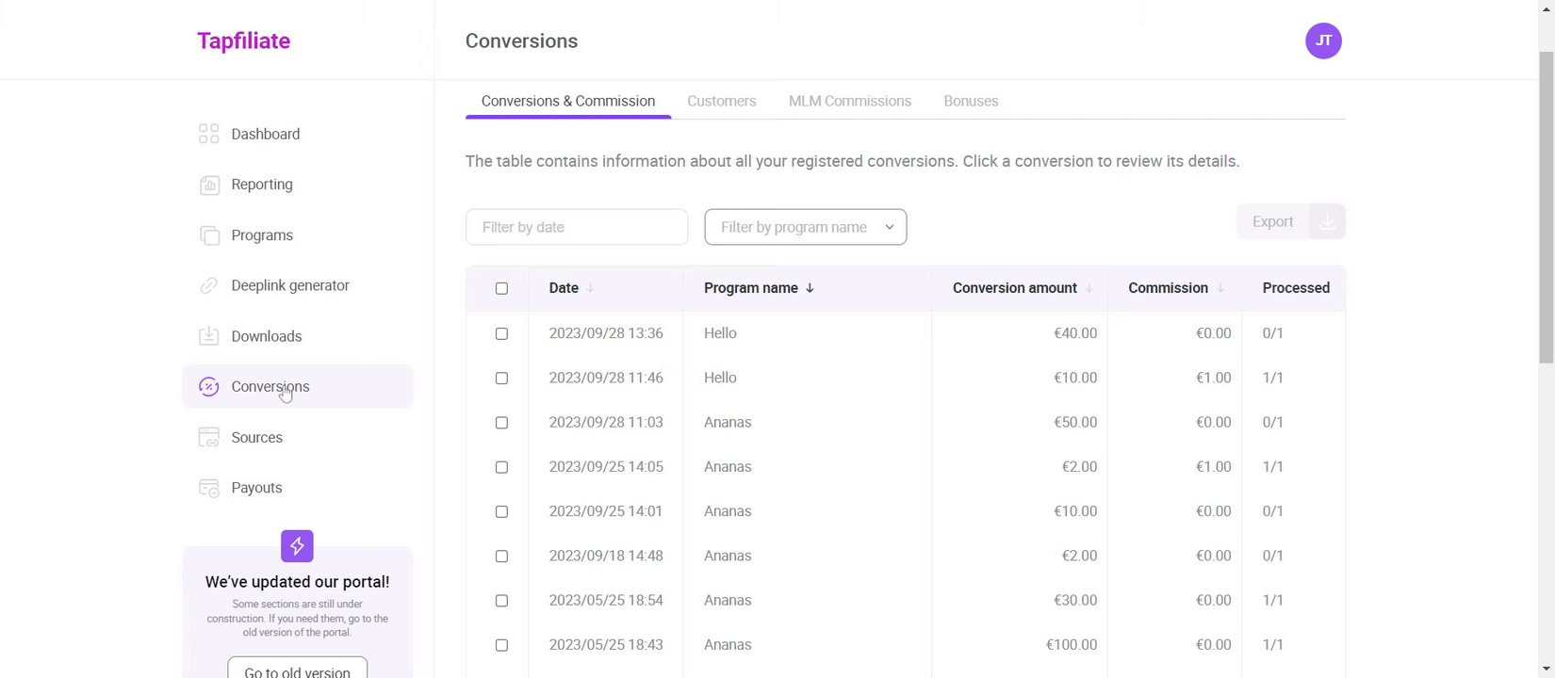Toggle the select-all checkbox in table header
This screenshot has width=1555, height=678.
pyautogui.click(x=501, y=288)
